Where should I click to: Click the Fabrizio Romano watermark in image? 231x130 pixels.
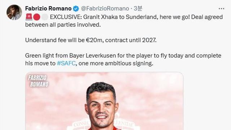pos(38,81)
